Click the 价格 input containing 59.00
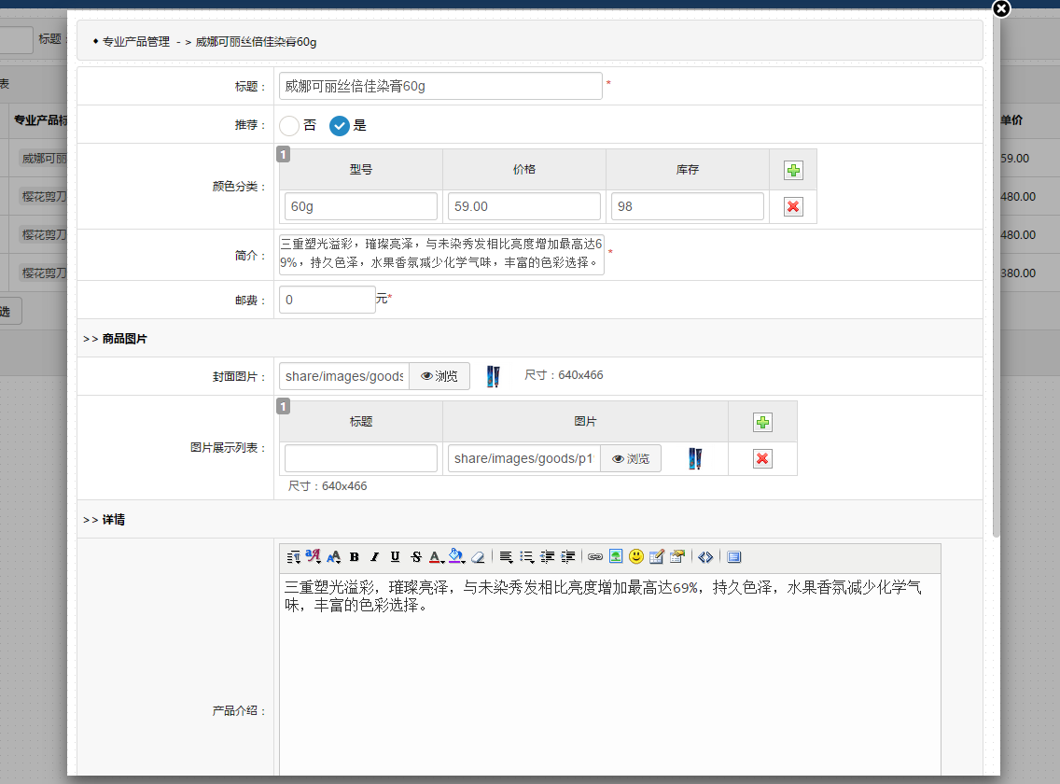 [x=523, y=207]
